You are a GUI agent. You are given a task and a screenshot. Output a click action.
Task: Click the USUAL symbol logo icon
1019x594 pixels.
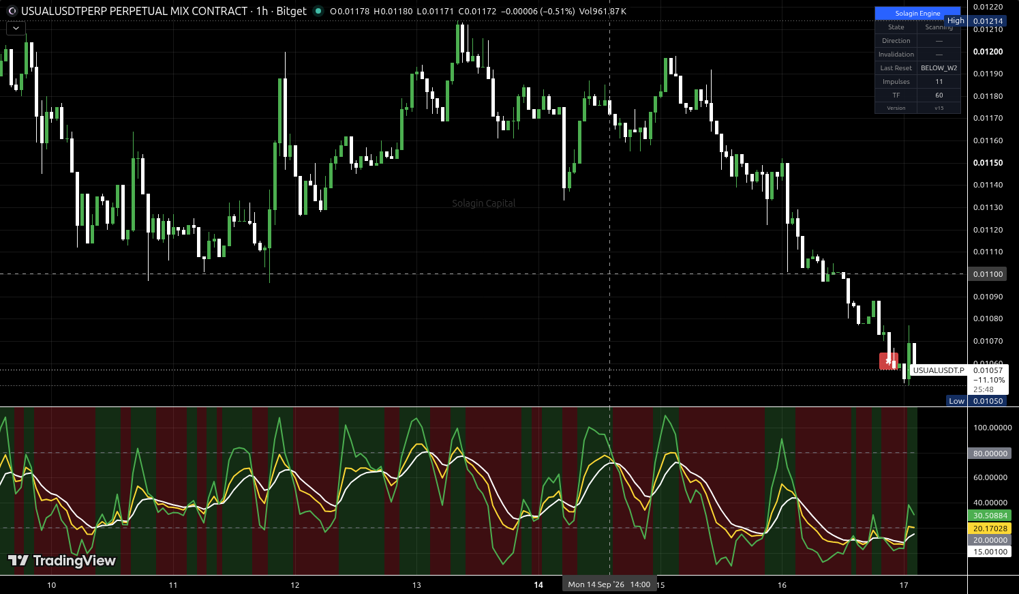point(12,11)
